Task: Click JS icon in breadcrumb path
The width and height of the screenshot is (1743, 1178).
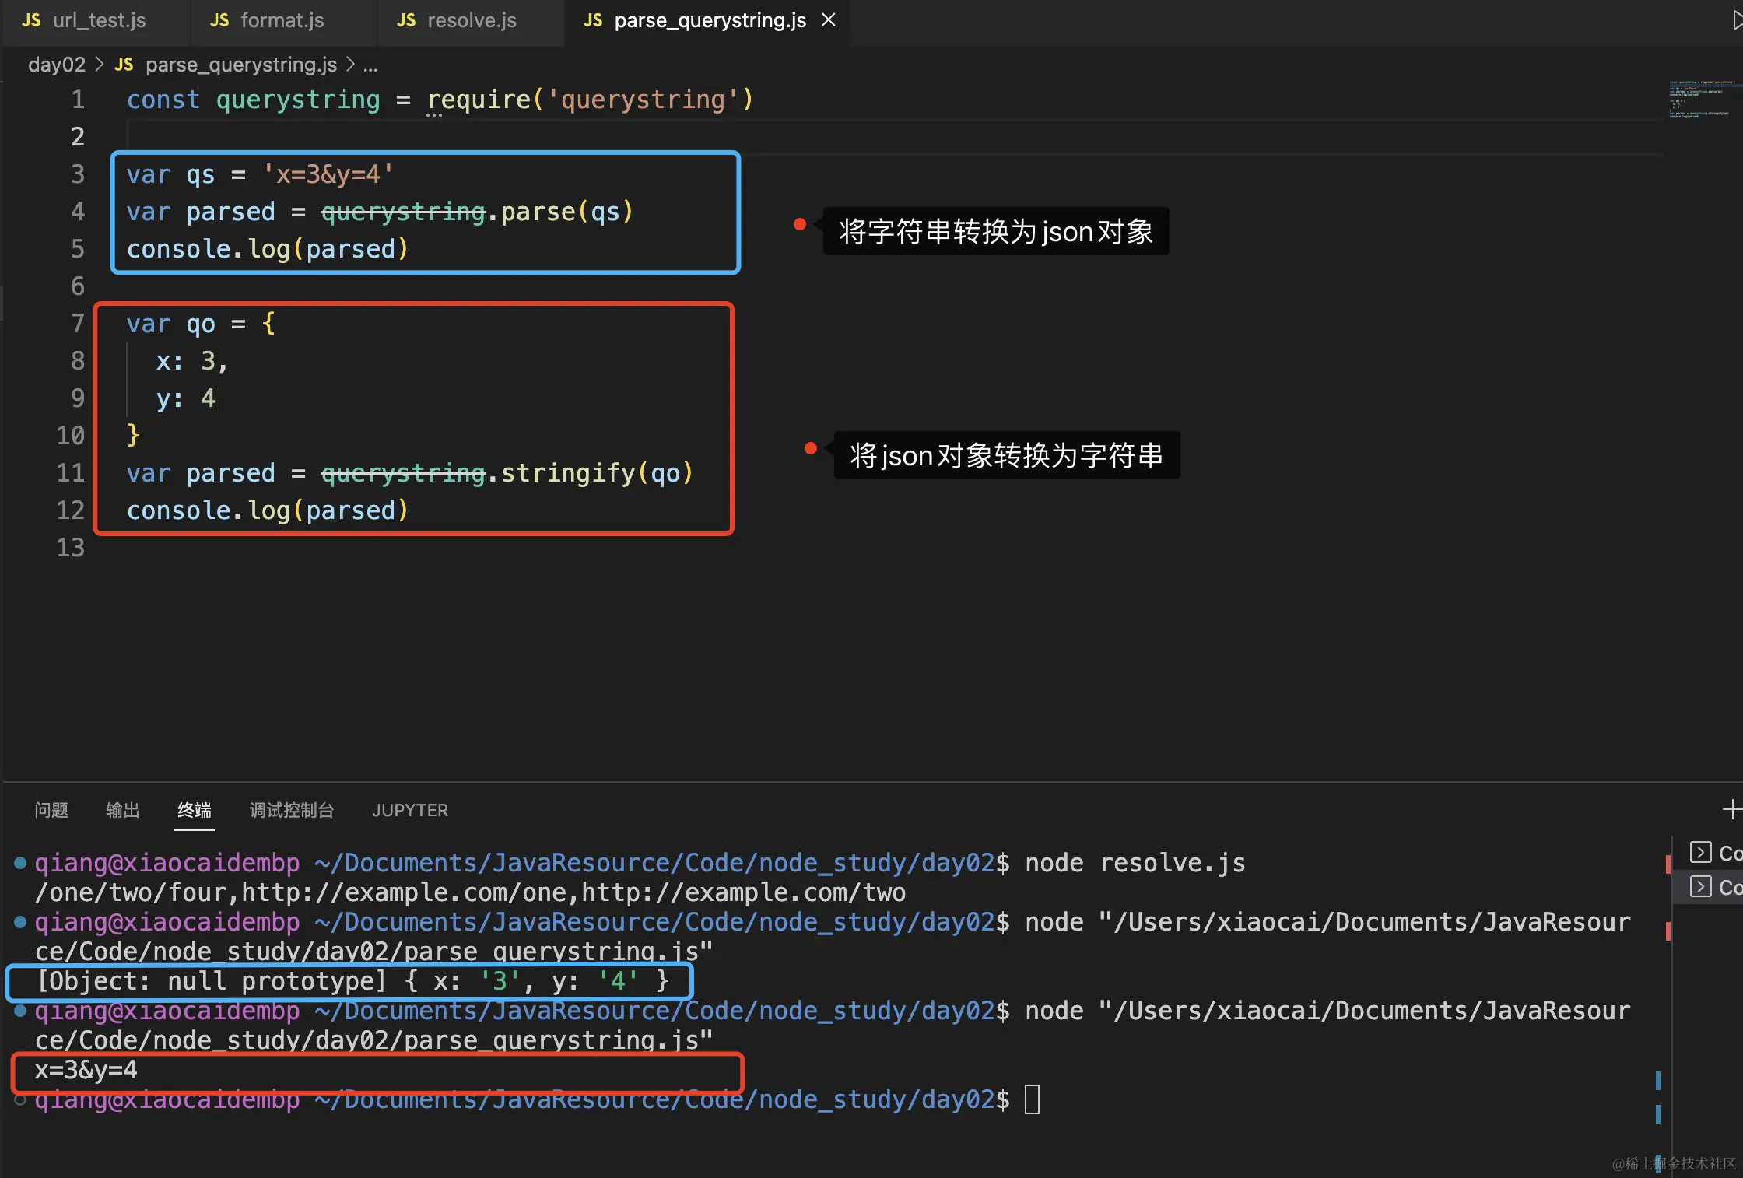Action: pos(124,65)
